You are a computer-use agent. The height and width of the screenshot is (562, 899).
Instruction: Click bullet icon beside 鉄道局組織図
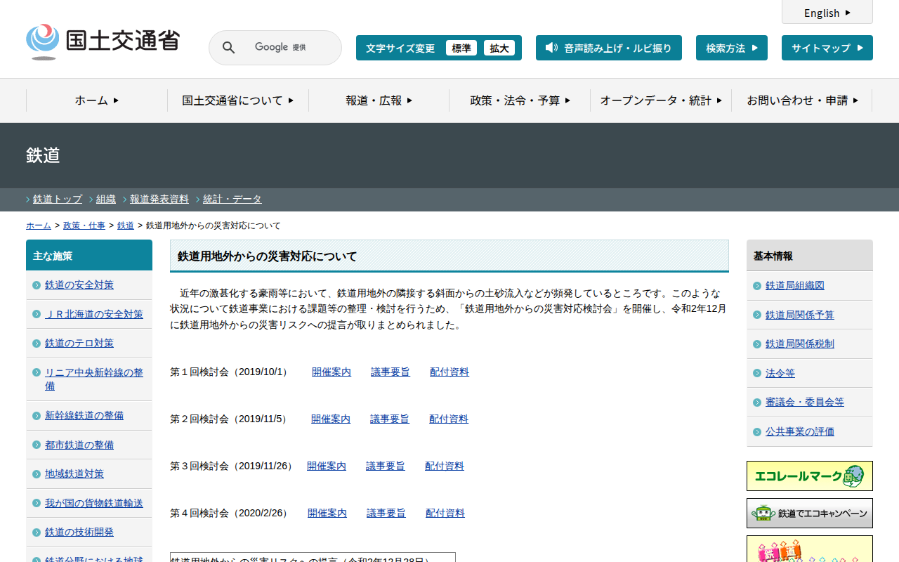tap(756, 286)
